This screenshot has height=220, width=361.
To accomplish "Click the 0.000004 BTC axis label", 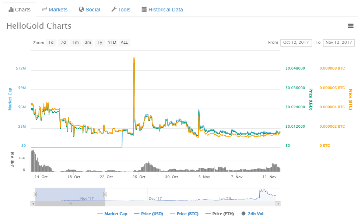I will tap(332, 107).
